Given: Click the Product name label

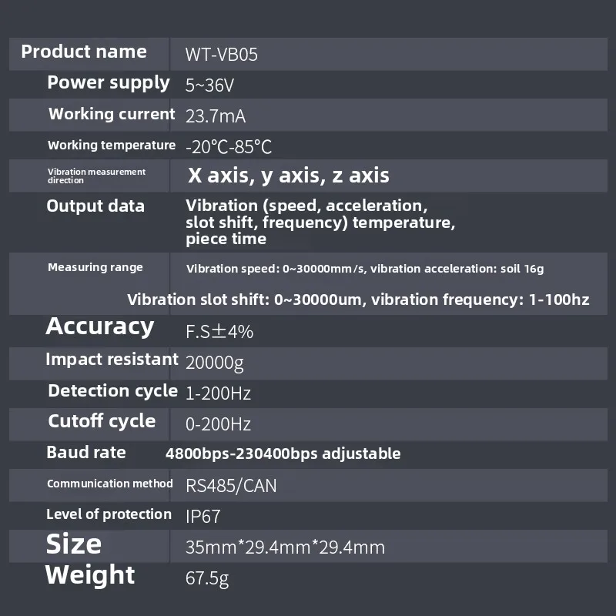Looking at the screenshot, I should [84, 52].
